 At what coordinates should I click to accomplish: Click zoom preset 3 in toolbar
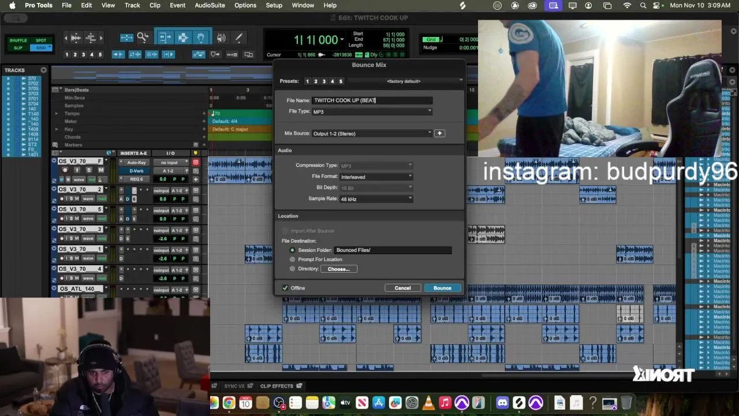tap(83, 54)
